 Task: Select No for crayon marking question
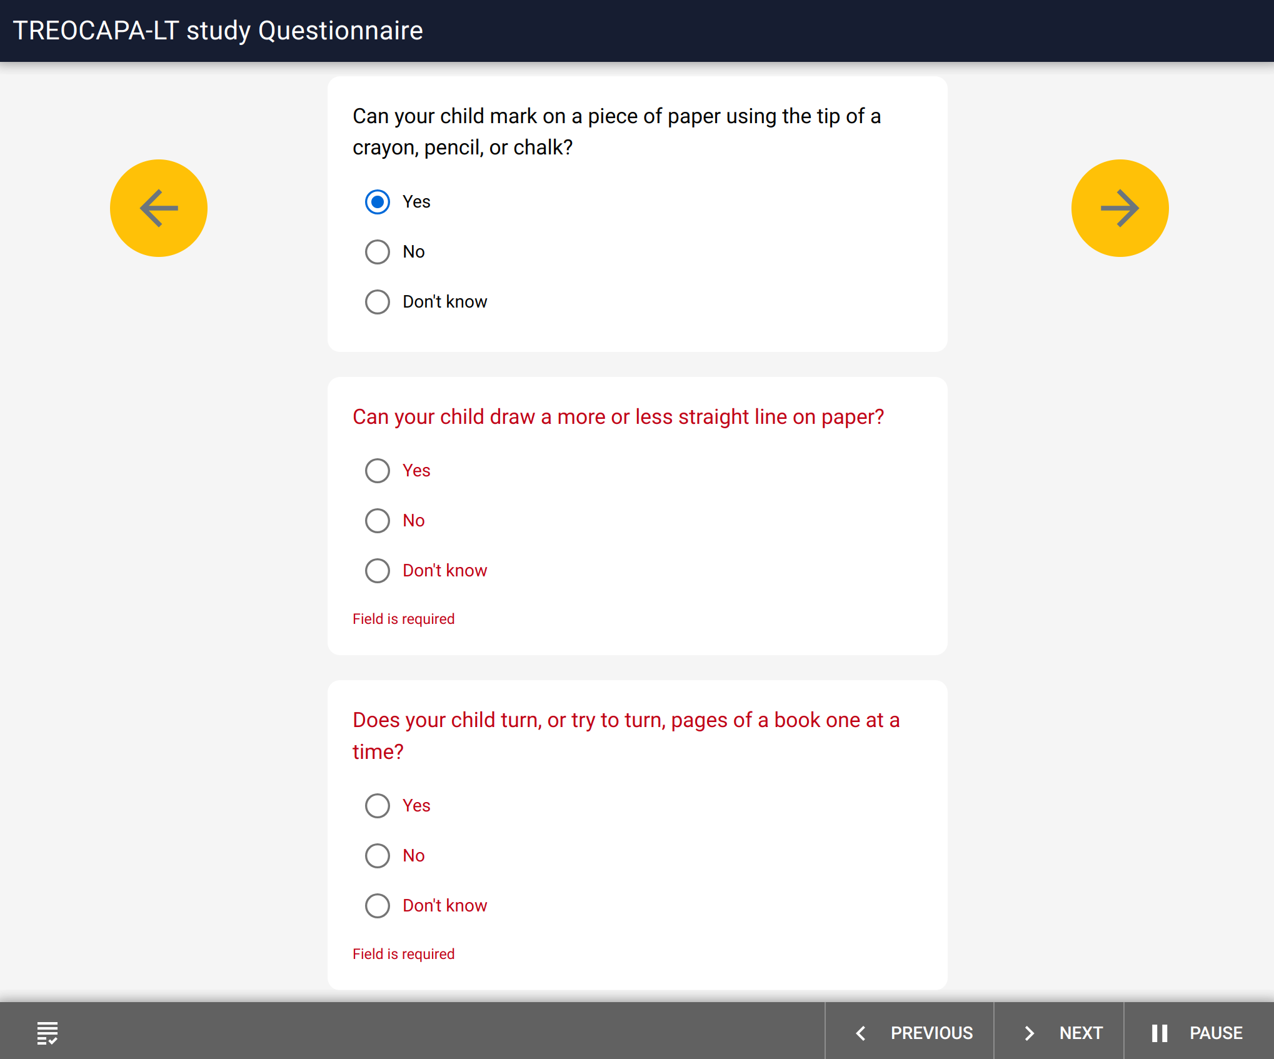click(378, 252)
